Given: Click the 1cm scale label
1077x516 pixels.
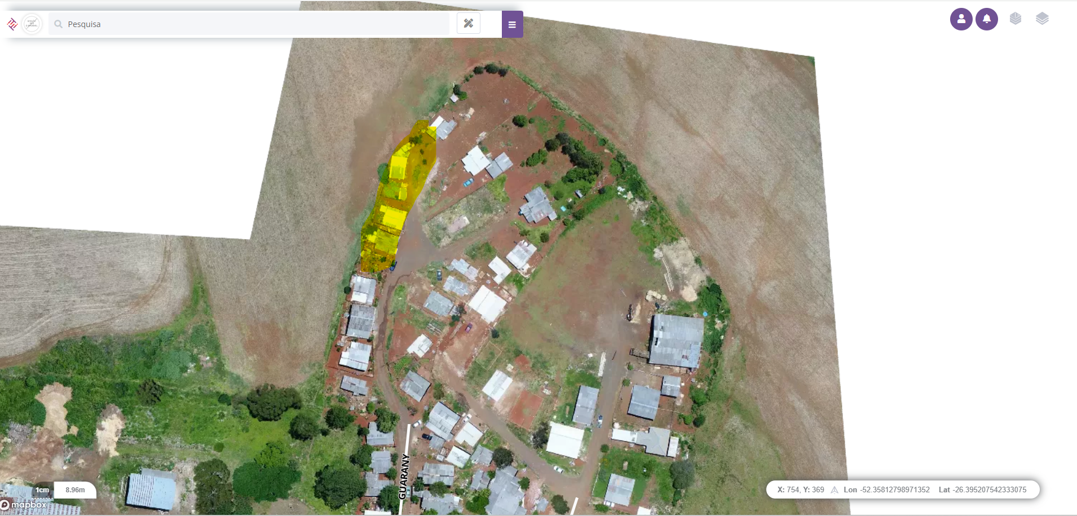Looking at the screenshot, I should pos(43,490).
